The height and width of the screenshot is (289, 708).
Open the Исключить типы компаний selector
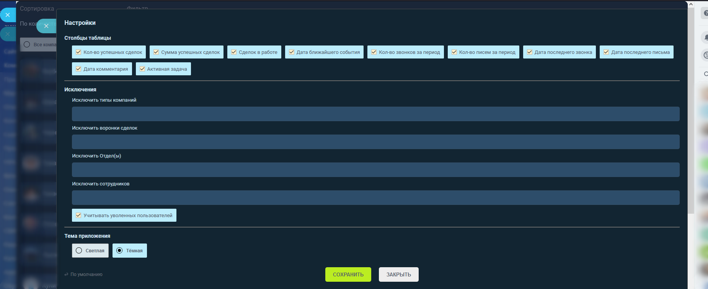375,114
